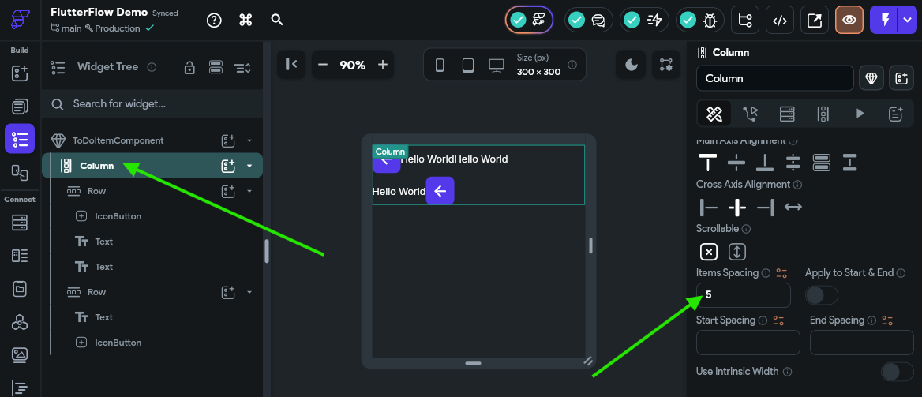Viewport: 922px width, 397px height.
Task: Open the Animations play tab icon
Action: [860, 114]
